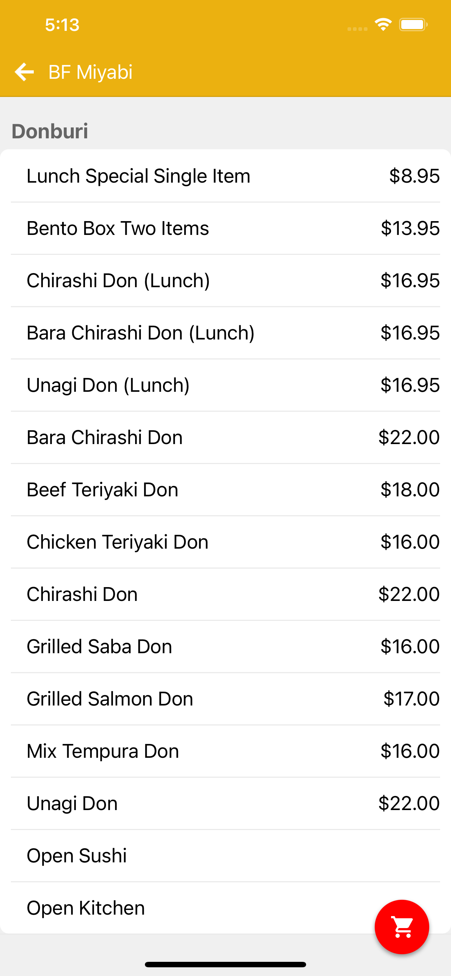Select Unagi Don (Lunch) entry

(x=108, y=385)
